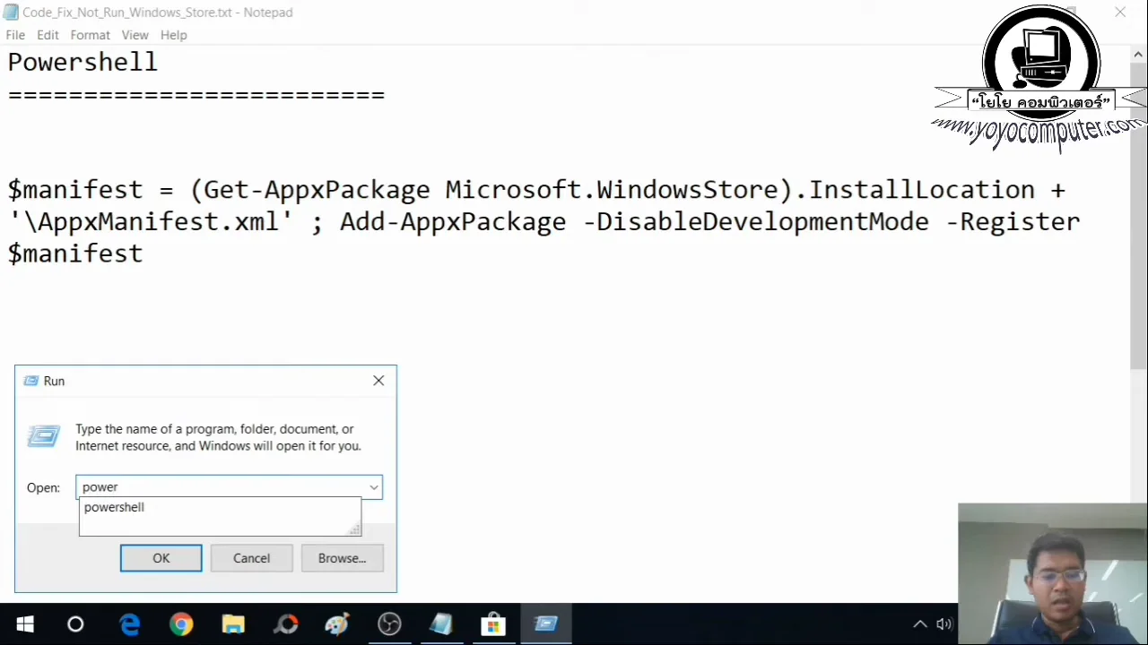This screenshot has height=645, width=1148.
Task: Click OK in the Run dialog
Action: coord(161,558)
